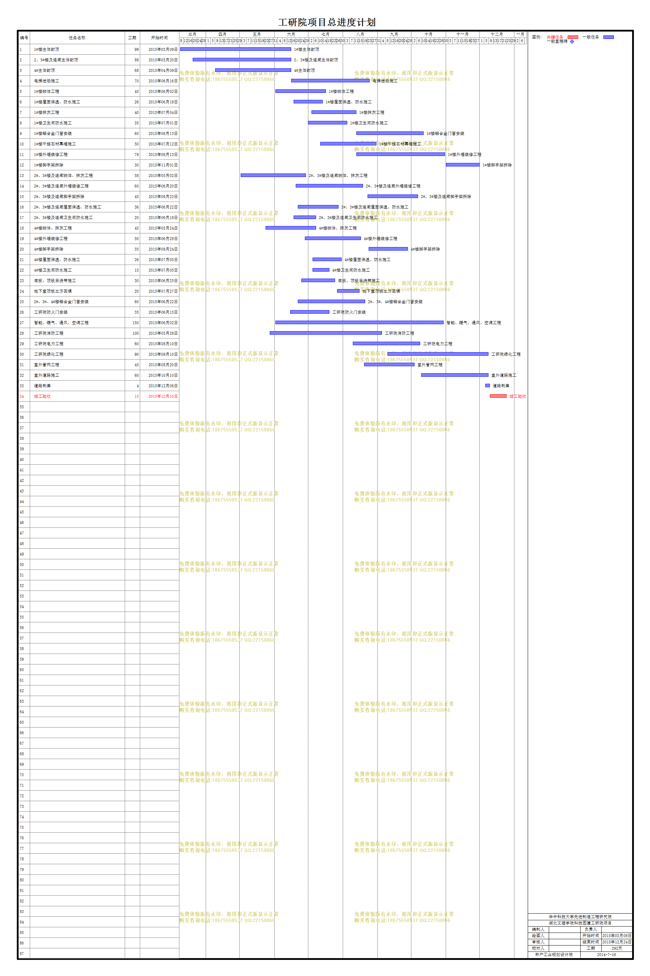650x976 pixels.
Task: Click start date cell 2015年05月02日
Action: tap(159, 176)
